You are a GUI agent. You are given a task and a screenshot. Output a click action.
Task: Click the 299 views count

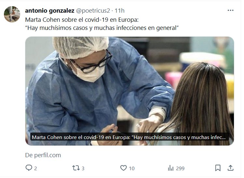pyautogui.click(x=180, y=168)
